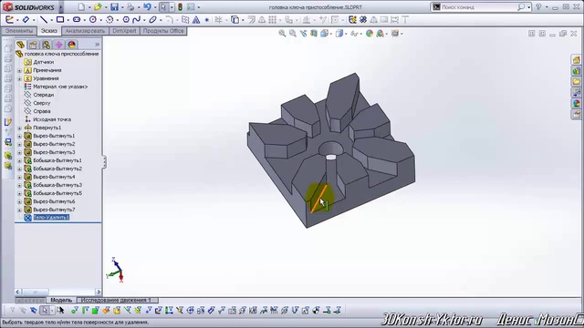Screen dimensions: 584x328
Task: Open the File Explorer task pane icon
Action: (576, 81)
